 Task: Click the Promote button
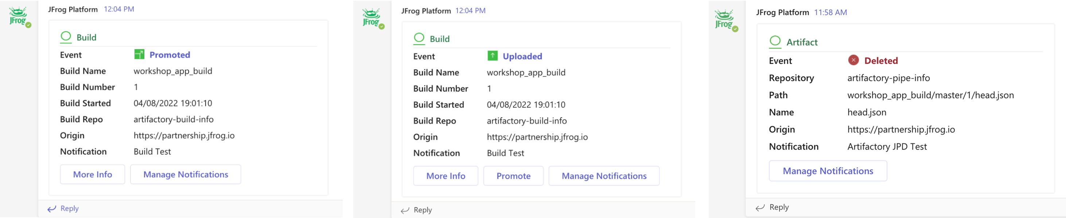pyautogui.click(x=513, y=176)
